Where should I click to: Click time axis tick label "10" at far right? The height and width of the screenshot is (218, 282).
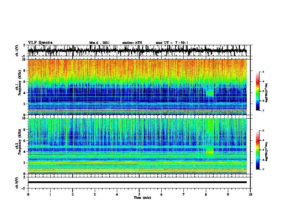click(250, 194)
